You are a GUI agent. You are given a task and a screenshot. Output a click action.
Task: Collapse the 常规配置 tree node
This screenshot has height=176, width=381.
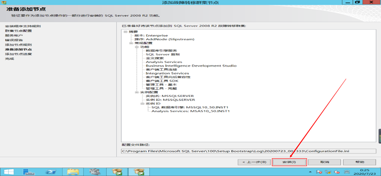point(131,43)
